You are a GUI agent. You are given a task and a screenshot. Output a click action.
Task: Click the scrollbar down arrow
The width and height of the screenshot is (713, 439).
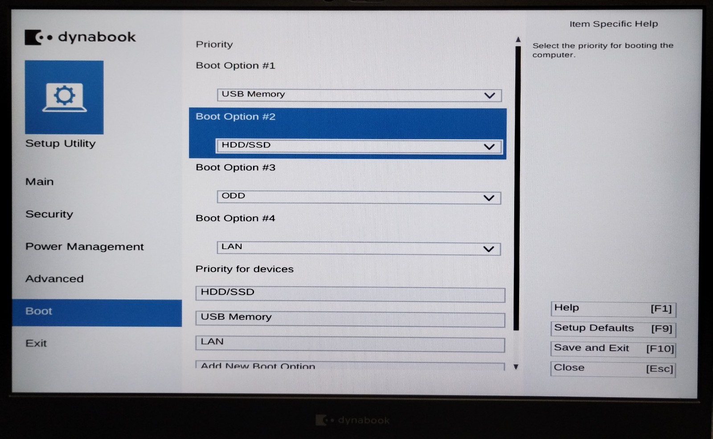point(516,367)
